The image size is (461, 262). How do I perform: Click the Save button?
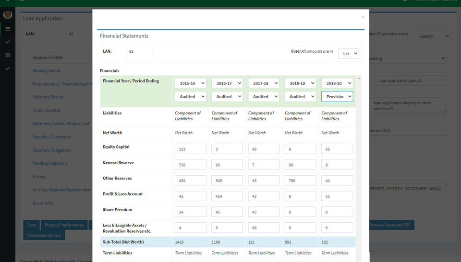32,225
